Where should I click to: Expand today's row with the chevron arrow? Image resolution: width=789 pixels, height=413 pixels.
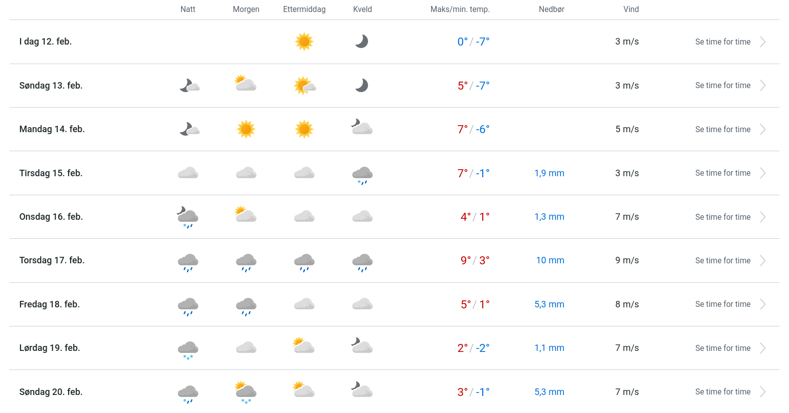(x=762, y=42)
